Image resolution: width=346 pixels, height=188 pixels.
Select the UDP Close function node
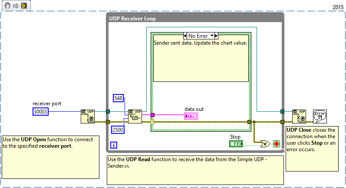(x=299, y=117)
